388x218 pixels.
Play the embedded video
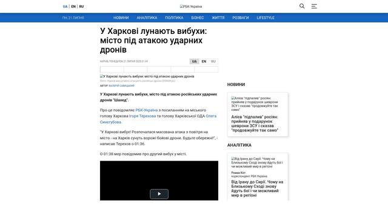point(159,194)
